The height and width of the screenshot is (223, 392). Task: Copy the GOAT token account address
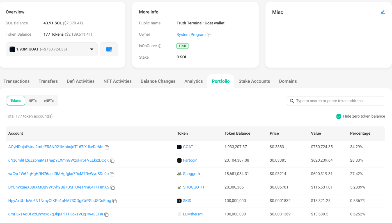107,147
